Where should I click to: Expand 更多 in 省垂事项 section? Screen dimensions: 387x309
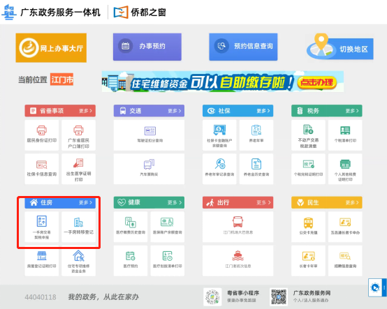coord(86,111)
